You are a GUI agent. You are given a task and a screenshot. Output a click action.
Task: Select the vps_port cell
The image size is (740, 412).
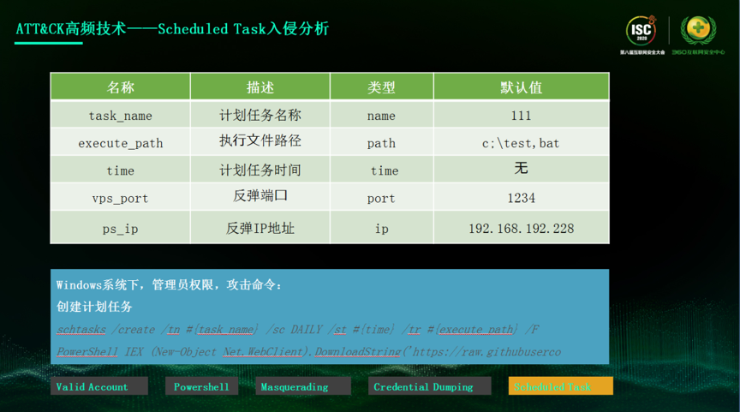(121, 197)
